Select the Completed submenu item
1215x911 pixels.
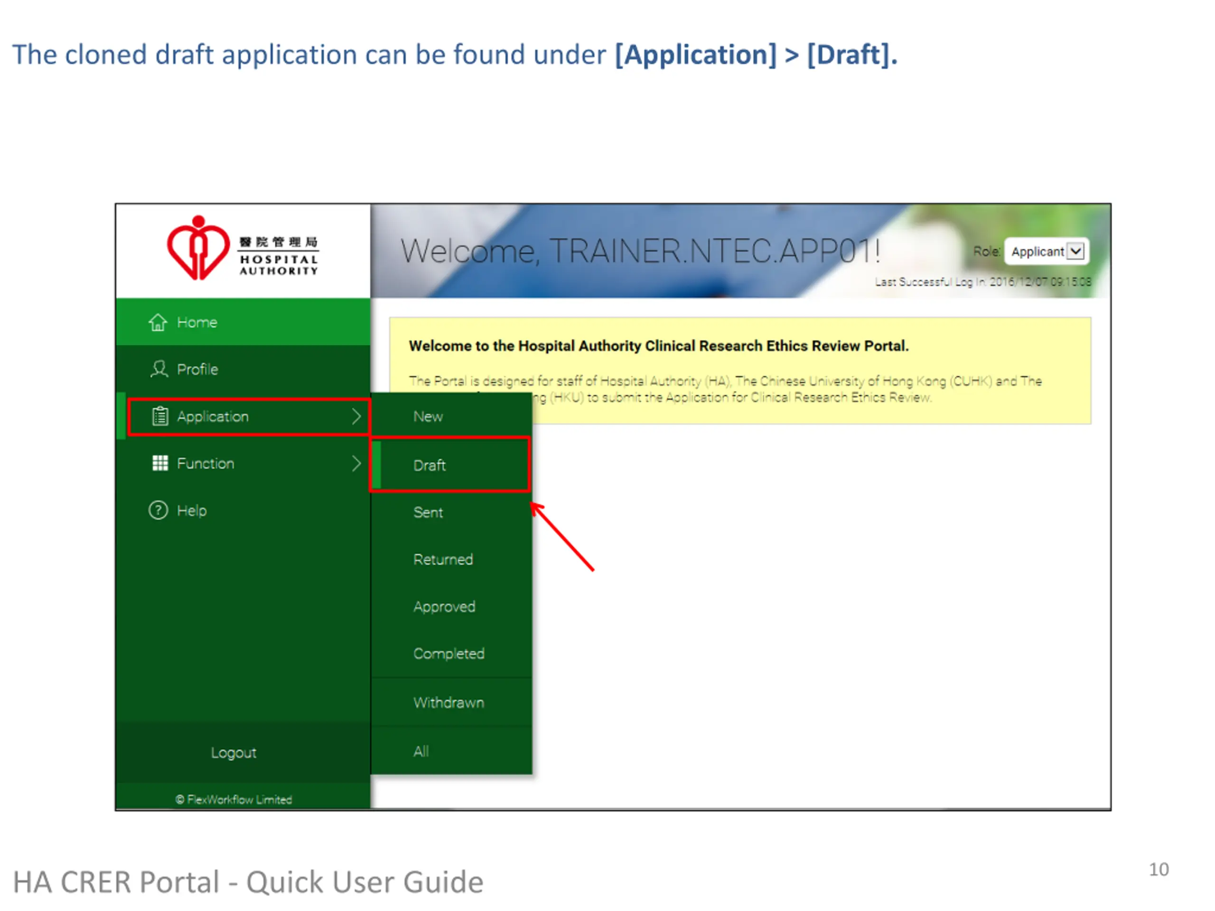point(449,653)
